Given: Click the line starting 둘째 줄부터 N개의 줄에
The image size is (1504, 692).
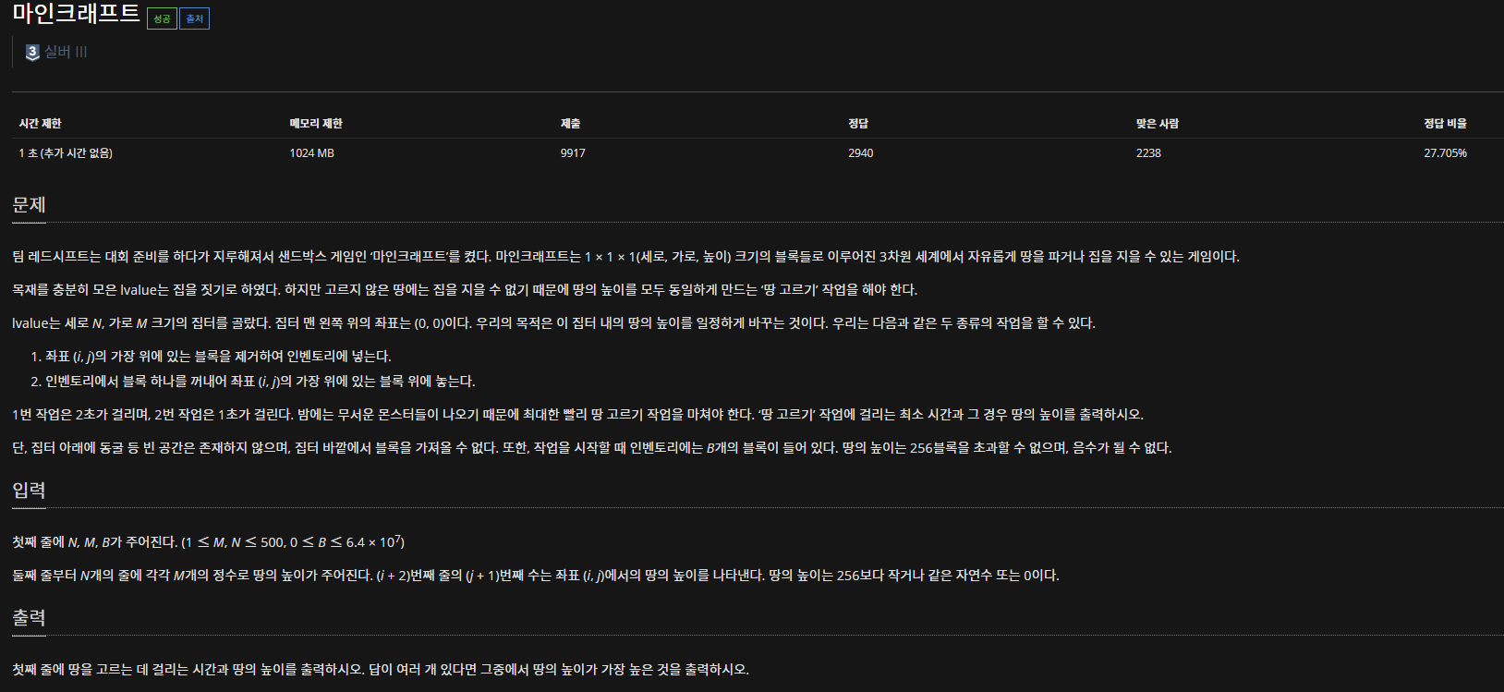Looking at the screenshot, I should (x=536, y=576).
